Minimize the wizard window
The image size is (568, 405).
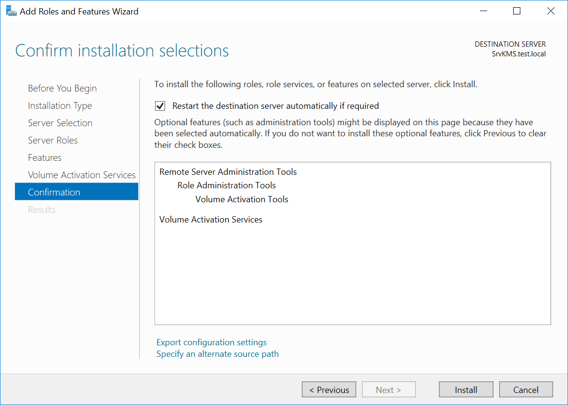(x=483, y=11)
